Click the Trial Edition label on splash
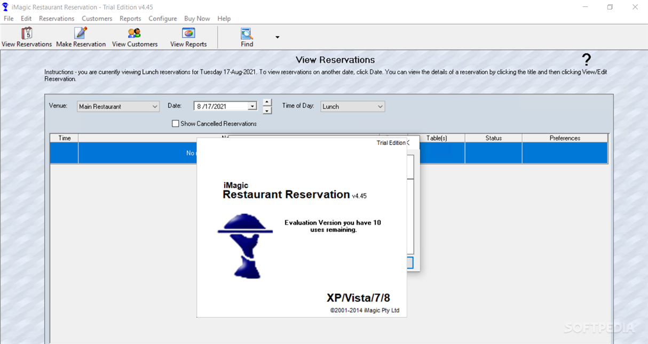This screenshot has width=648, height=344. 391,143
